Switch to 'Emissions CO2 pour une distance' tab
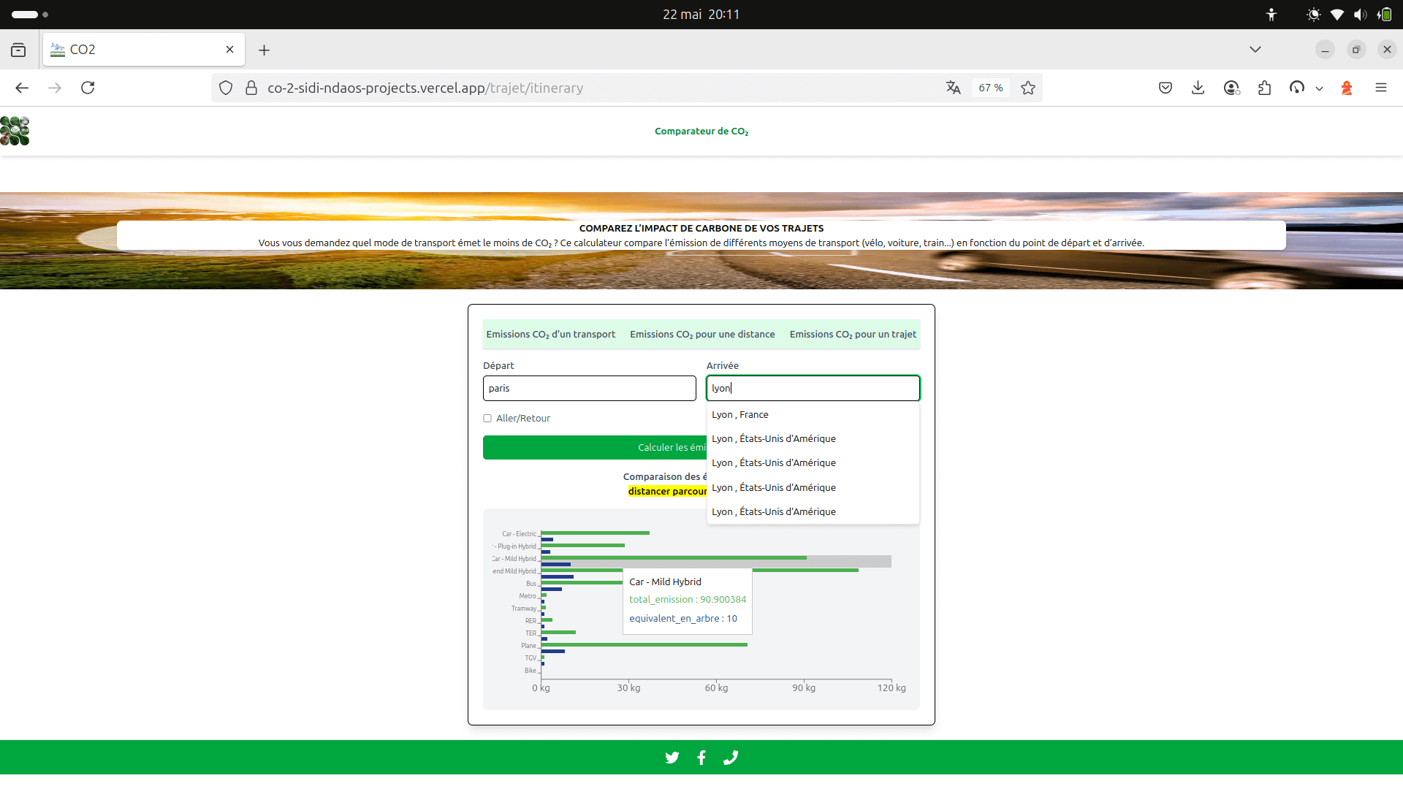This screenshot has width=1403, height=789. (702, 334)
